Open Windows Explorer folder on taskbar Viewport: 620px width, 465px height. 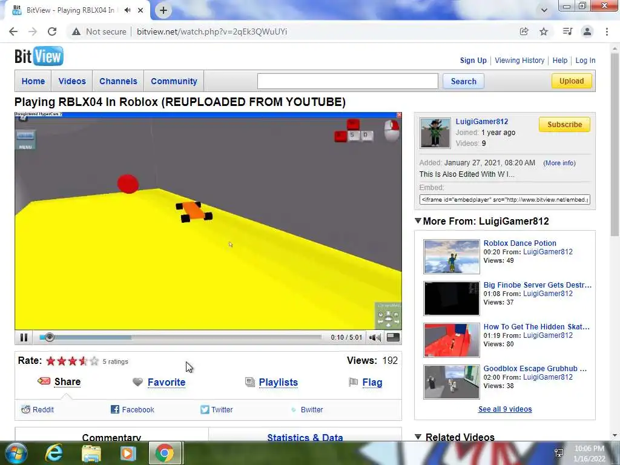91,453
